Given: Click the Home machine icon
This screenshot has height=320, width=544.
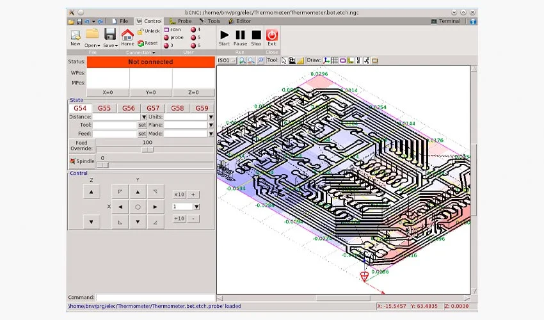Looking at the screenshot, I should (127, 35).
